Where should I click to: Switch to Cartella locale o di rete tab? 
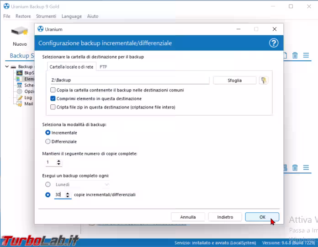(x=71, y=67)
